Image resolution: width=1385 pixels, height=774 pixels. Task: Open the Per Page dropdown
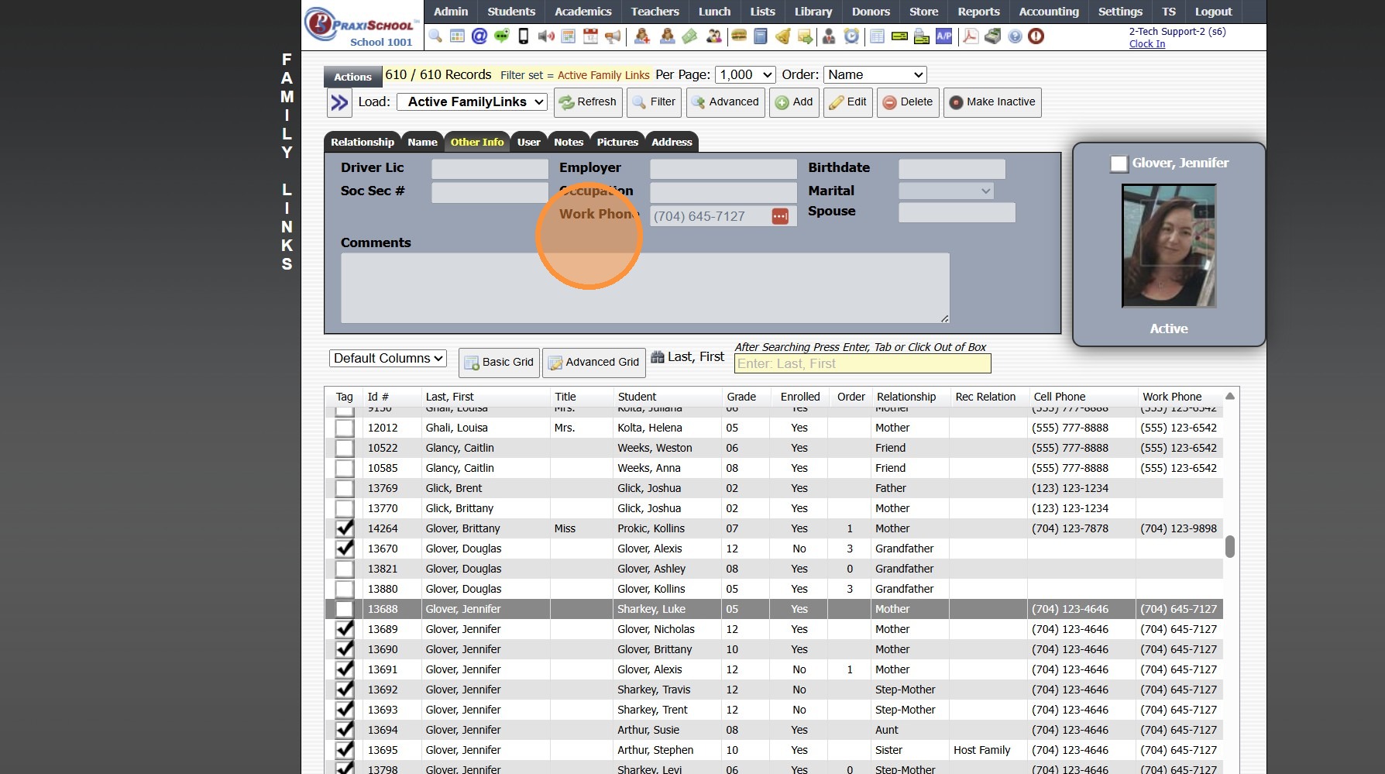(x=744, y=75)
